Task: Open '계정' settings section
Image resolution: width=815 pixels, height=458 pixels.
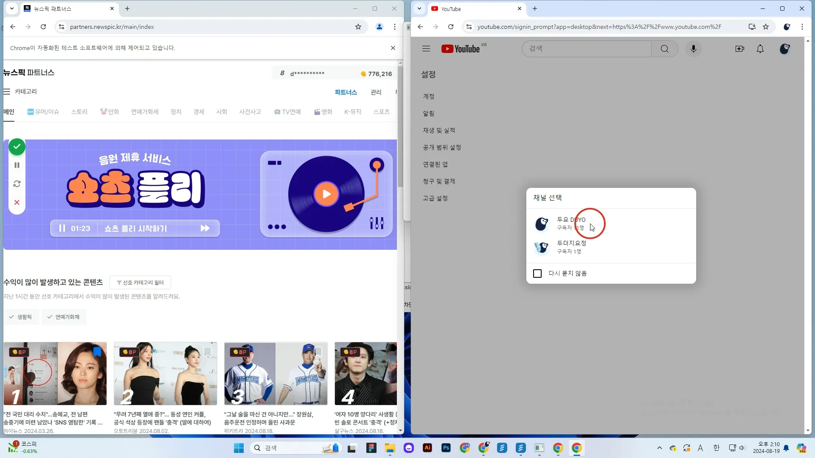Action: click(429, 96)
